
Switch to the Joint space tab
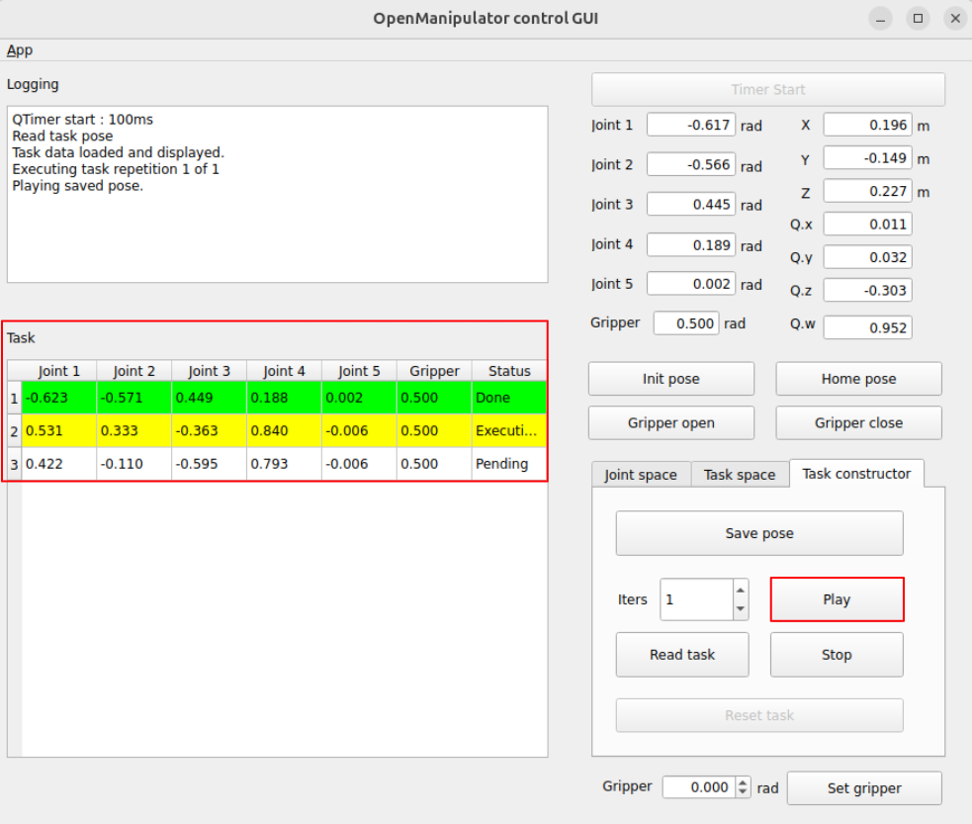click(x=640, y=475)
